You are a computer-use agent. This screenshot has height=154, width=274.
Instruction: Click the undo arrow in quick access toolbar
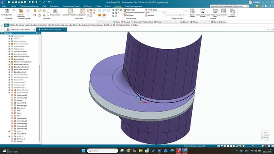[x=40, y=2]
